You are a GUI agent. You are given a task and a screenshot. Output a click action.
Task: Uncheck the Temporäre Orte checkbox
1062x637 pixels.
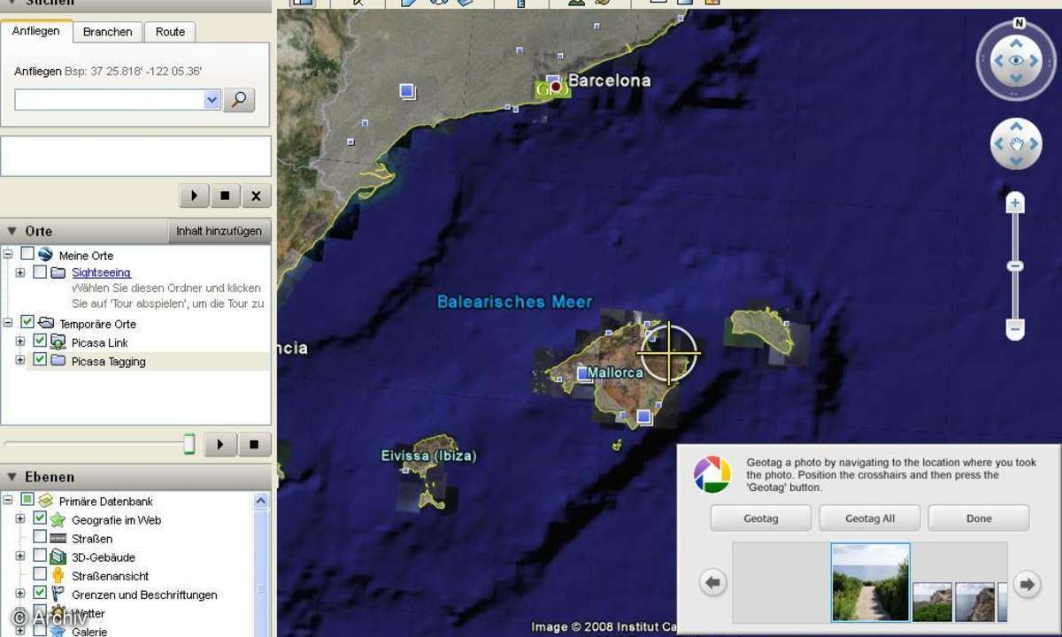[27, 322]
